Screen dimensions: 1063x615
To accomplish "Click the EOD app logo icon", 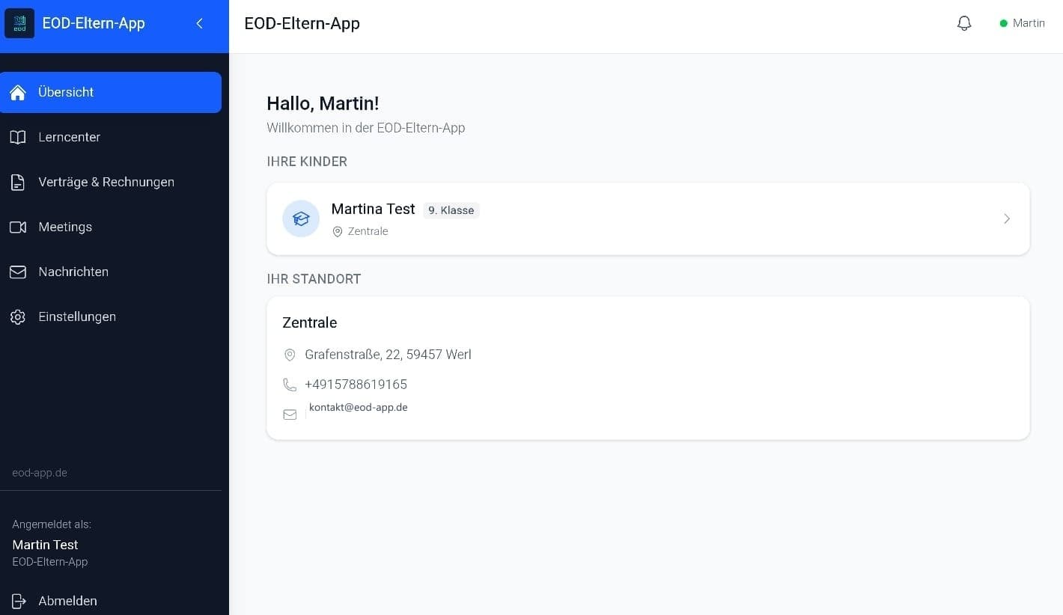I will [x=19, y=23].
